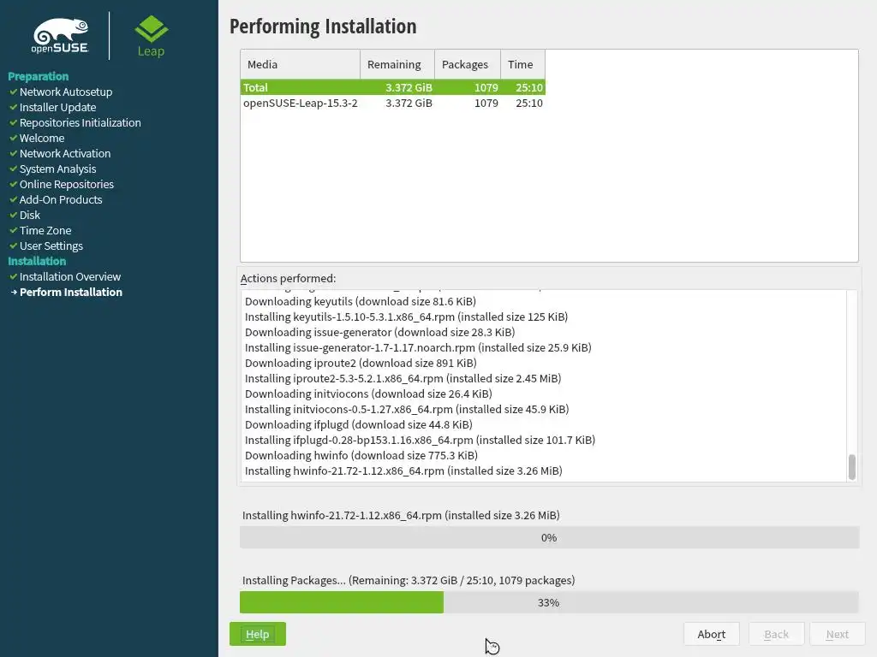Select Installer Update step
Screen dimensions: 877x657
57,107
